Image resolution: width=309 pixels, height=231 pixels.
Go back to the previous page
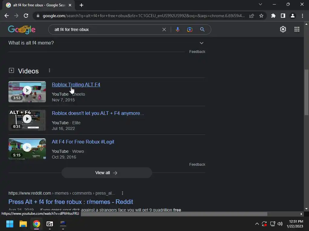tap(7, 16)
